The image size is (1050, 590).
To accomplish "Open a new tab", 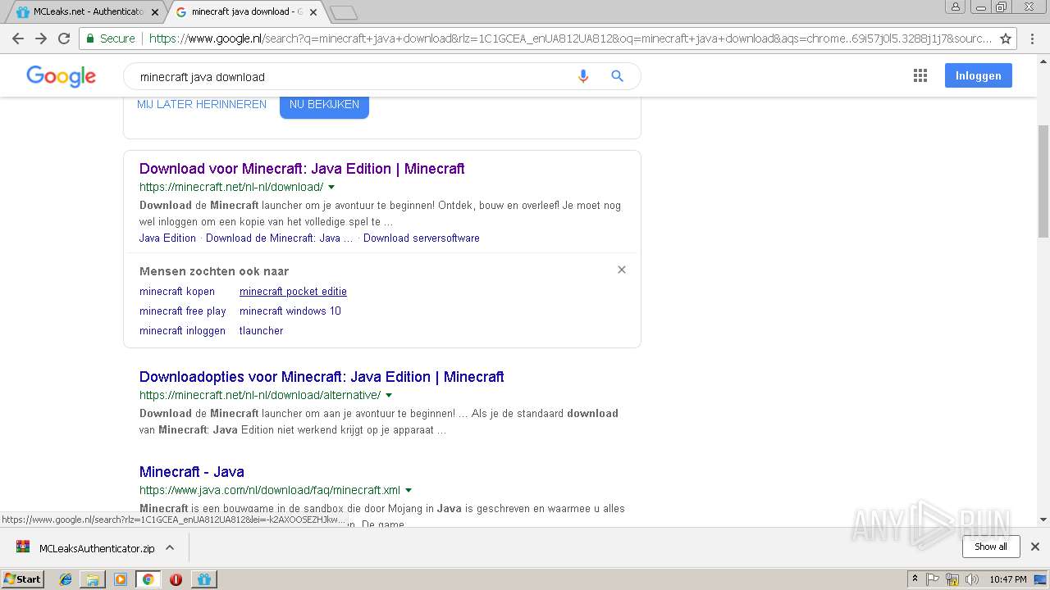I will click(x=344, y=12).
